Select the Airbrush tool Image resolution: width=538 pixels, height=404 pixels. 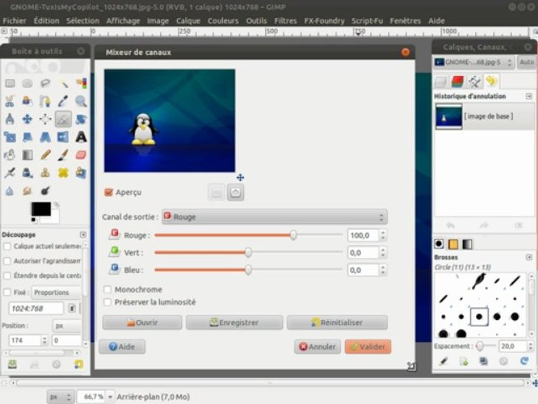(10, 172)
